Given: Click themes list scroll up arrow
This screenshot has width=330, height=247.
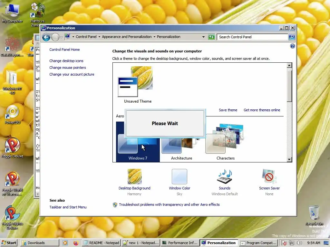Looking at the screenshot, I should pos(289,66).
